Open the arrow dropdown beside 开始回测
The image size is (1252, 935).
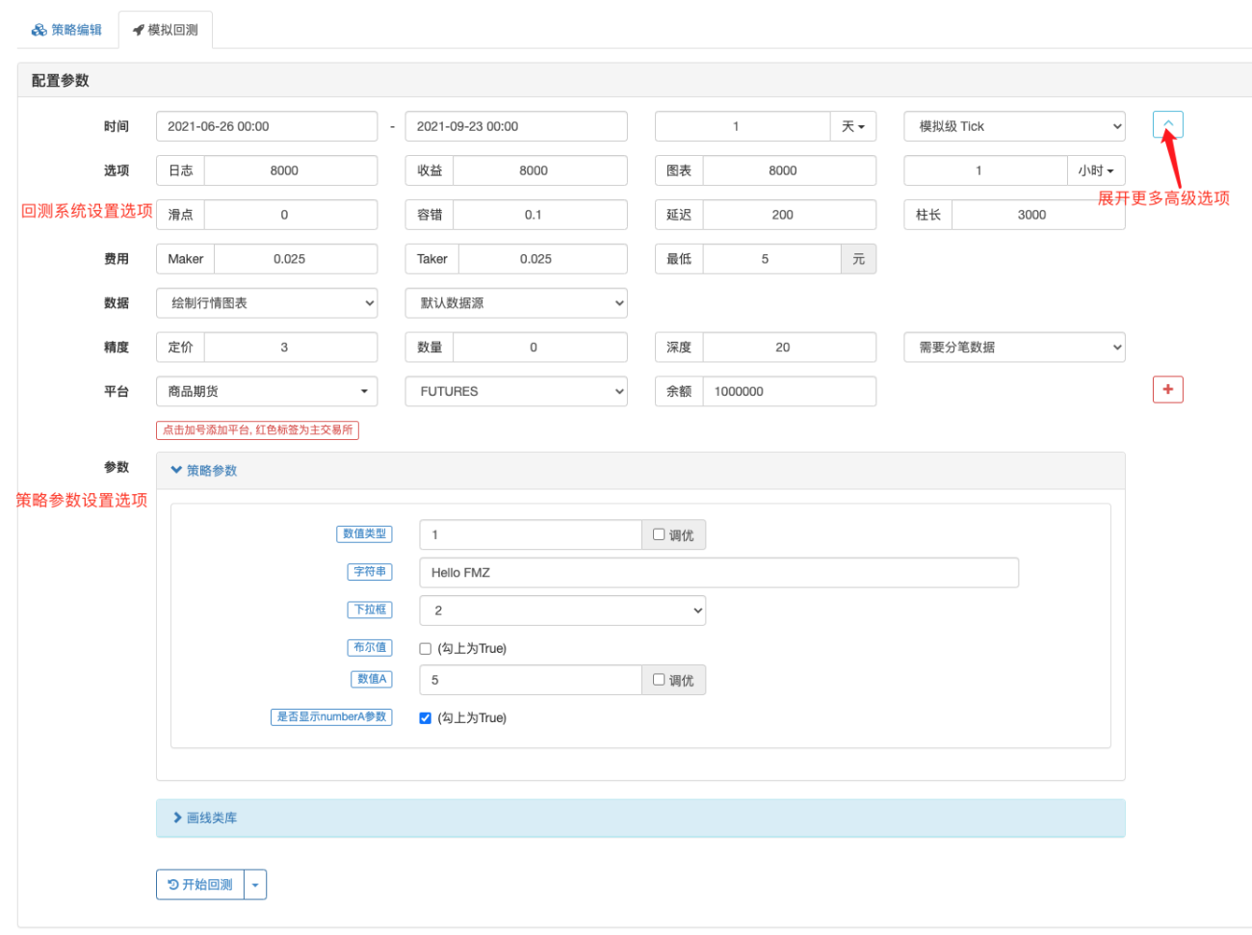click(x=255, y=885)
